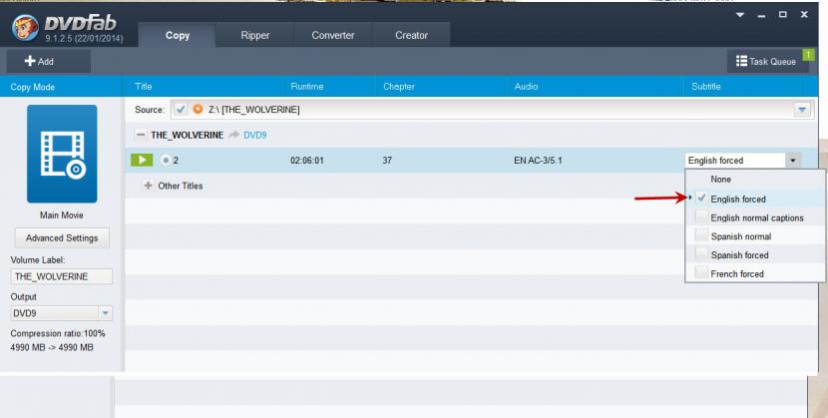Open Advanced Settings
Screen dimensions: 828x418
(62, 238)
